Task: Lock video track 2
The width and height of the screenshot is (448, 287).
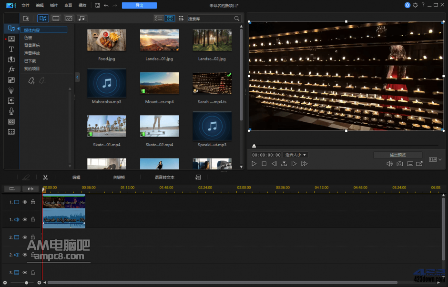Action: (33, 237)
